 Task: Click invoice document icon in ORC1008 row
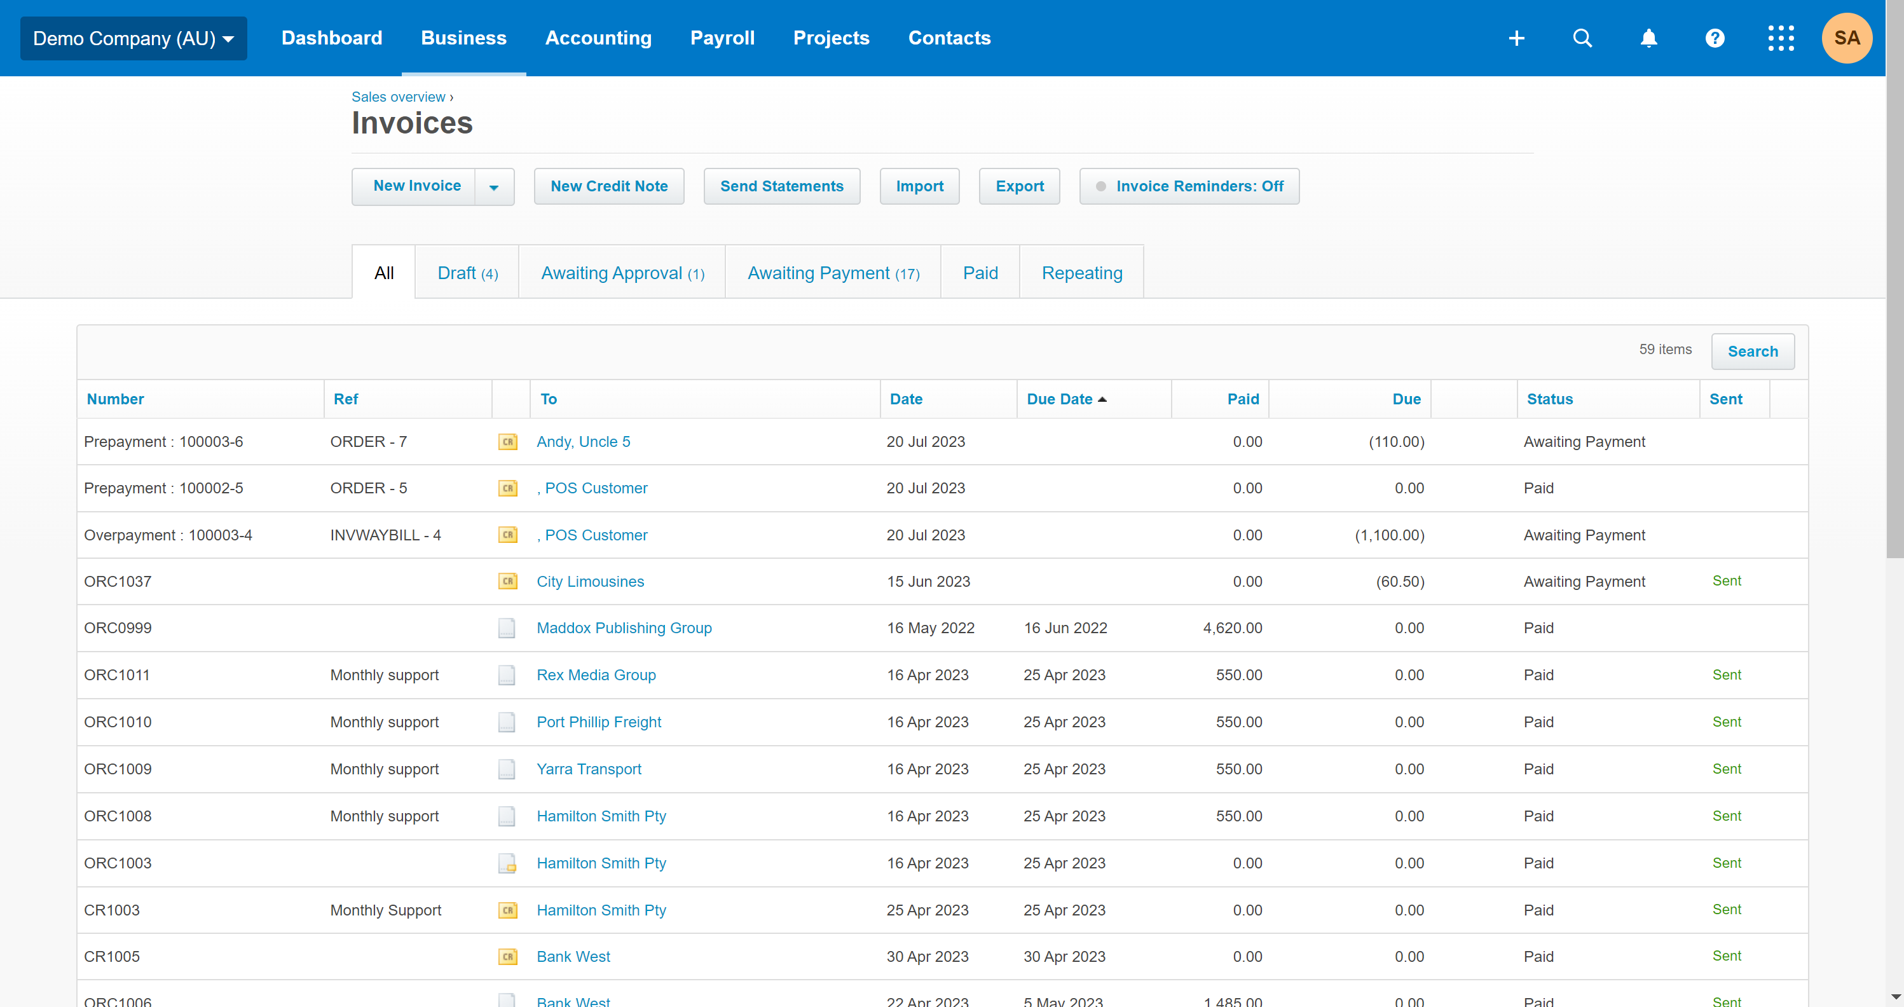click(x=506, y=816)
